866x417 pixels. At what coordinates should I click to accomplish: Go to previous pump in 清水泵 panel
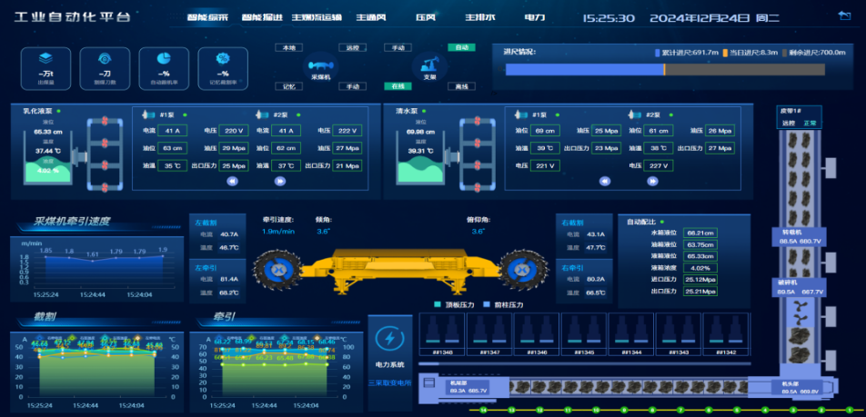pos(605,181)
